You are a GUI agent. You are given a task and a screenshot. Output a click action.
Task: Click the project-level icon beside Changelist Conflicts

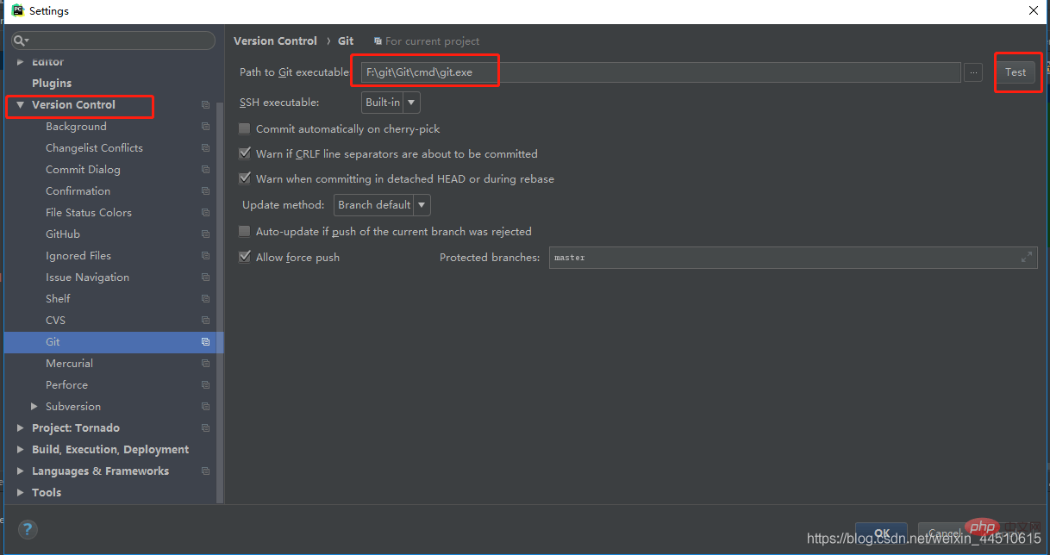pyautogui.click(x=205, y=148)
